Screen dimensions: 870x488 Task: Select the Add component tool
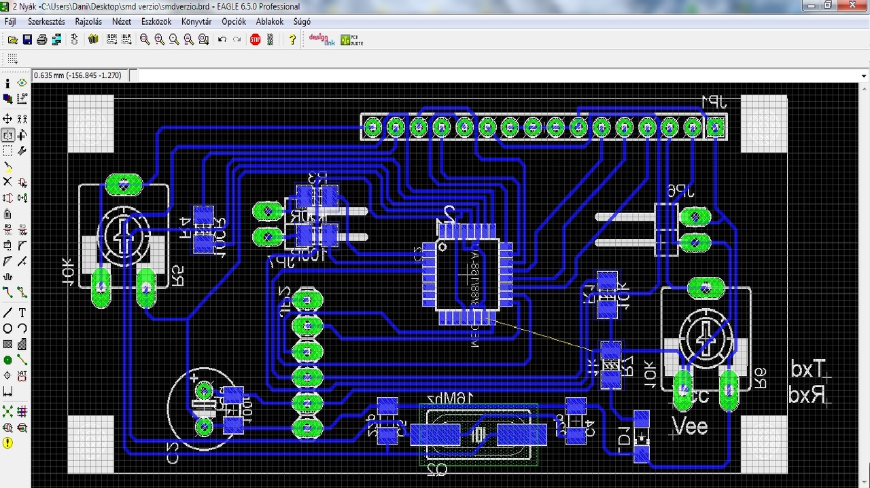coord(22,182)
